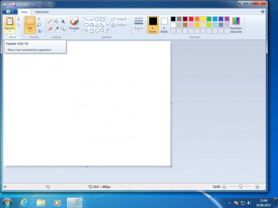The height and width of the screenshot is (208, 278).
Task: Open the Paint application menu button
Action: click(10, 12)
